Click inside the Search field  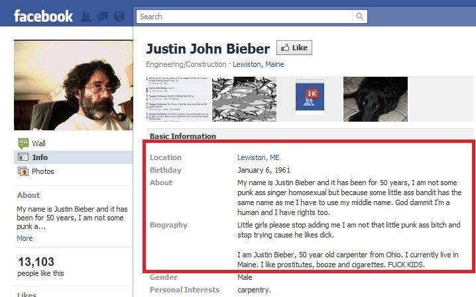(245, 17)
